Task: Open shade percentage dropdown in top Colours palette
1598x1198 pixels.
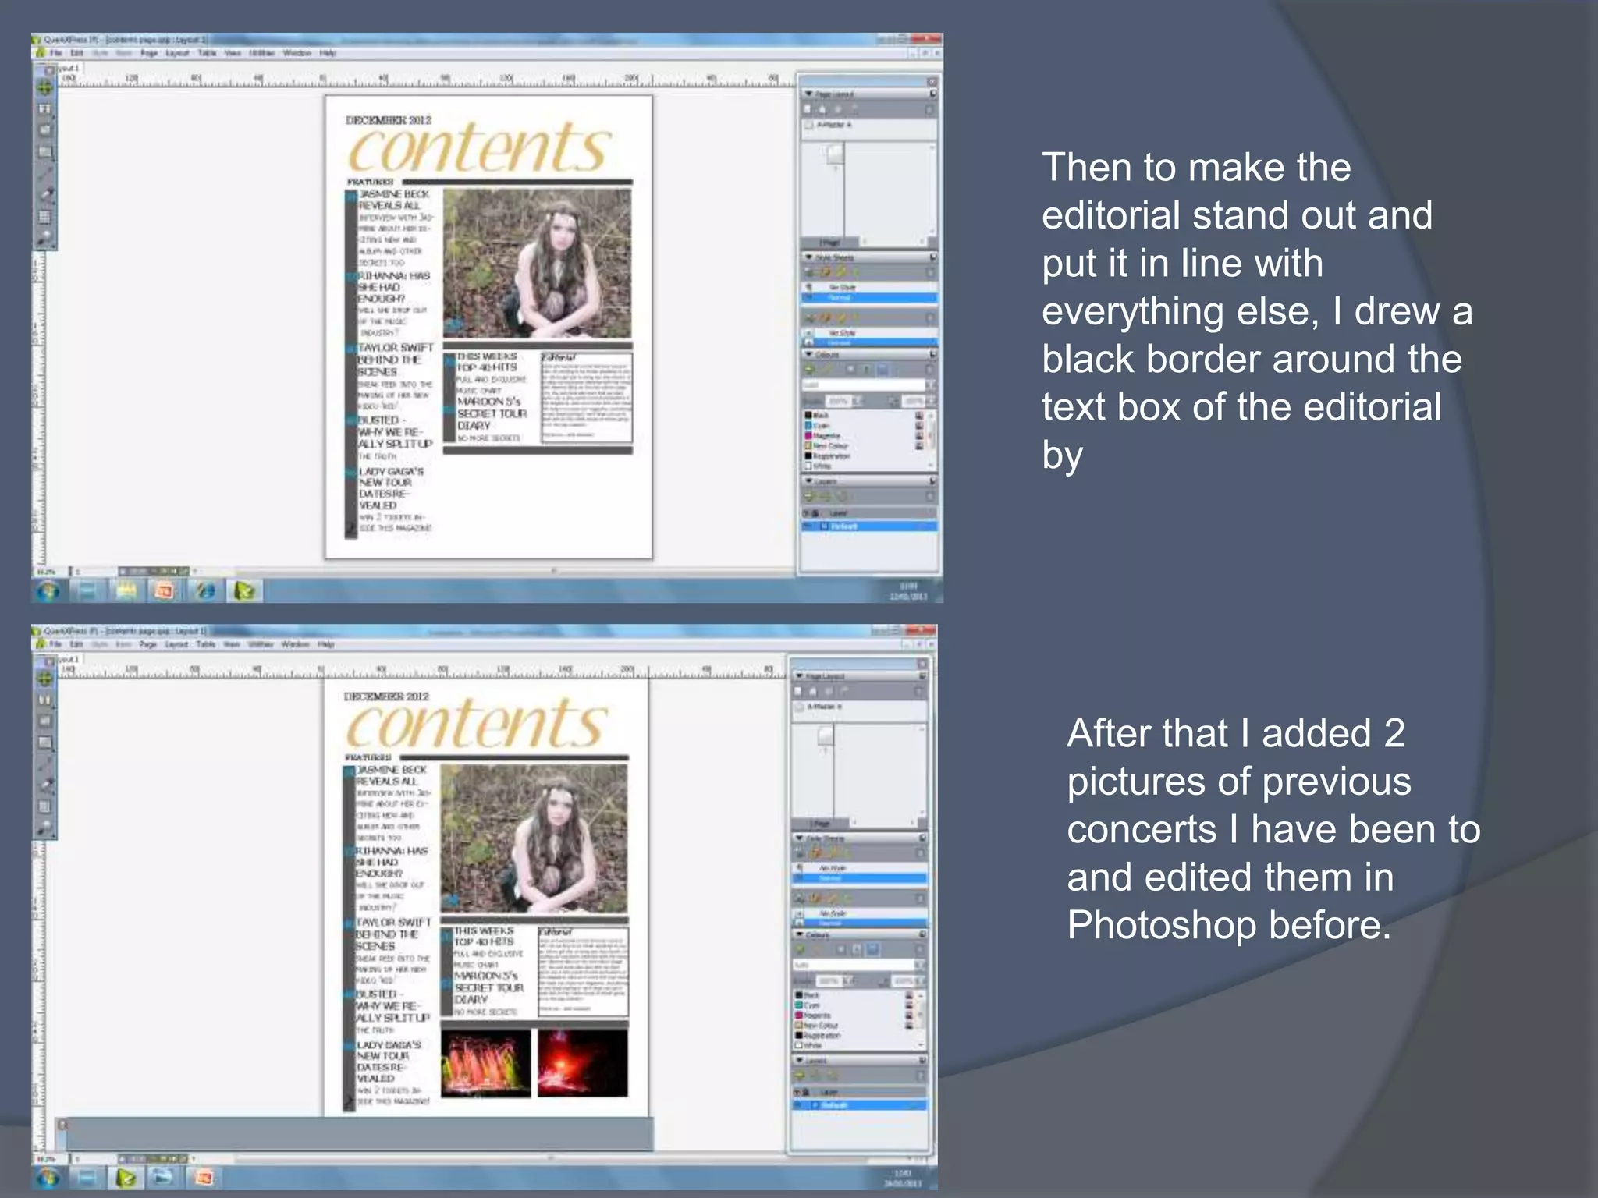Action: 858,401
